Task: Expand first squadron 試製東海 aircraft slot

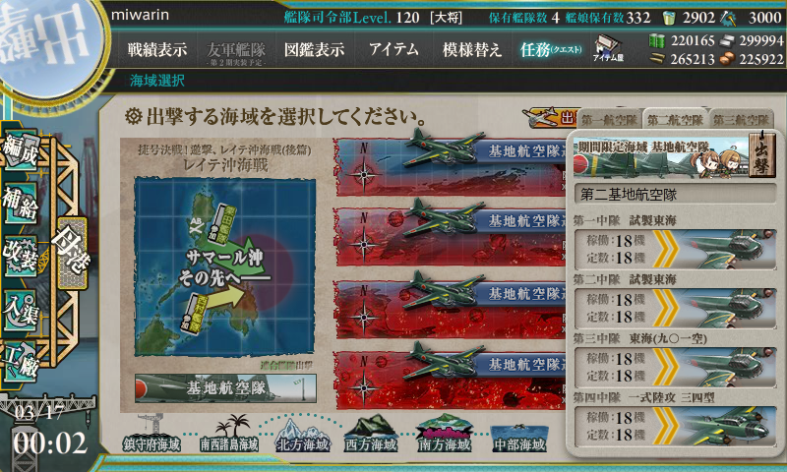Action: (675, 250)
